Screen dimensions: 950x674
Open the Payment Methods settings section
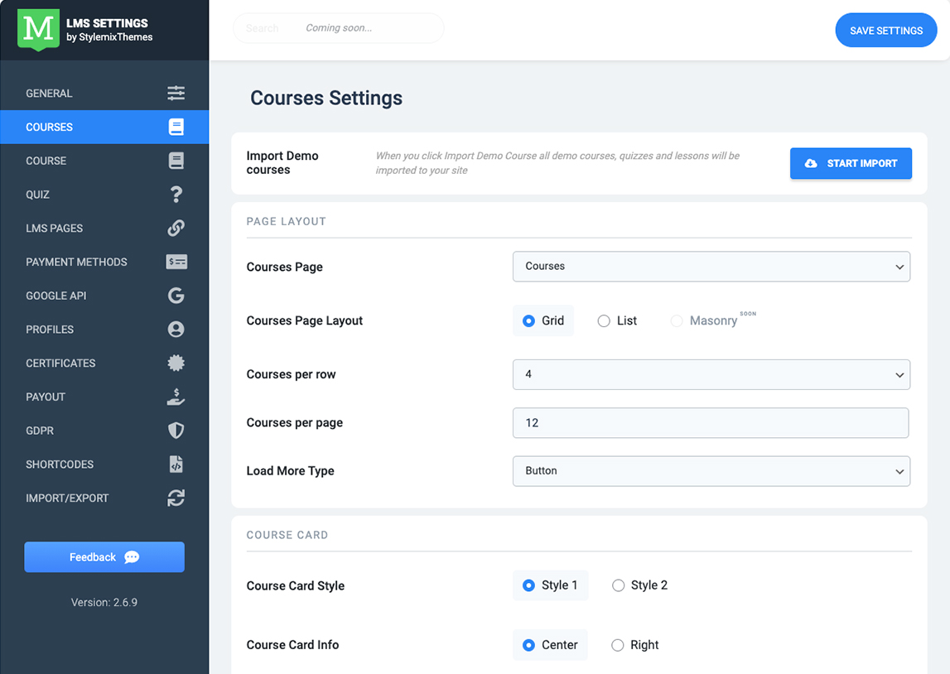pos(76,262)
